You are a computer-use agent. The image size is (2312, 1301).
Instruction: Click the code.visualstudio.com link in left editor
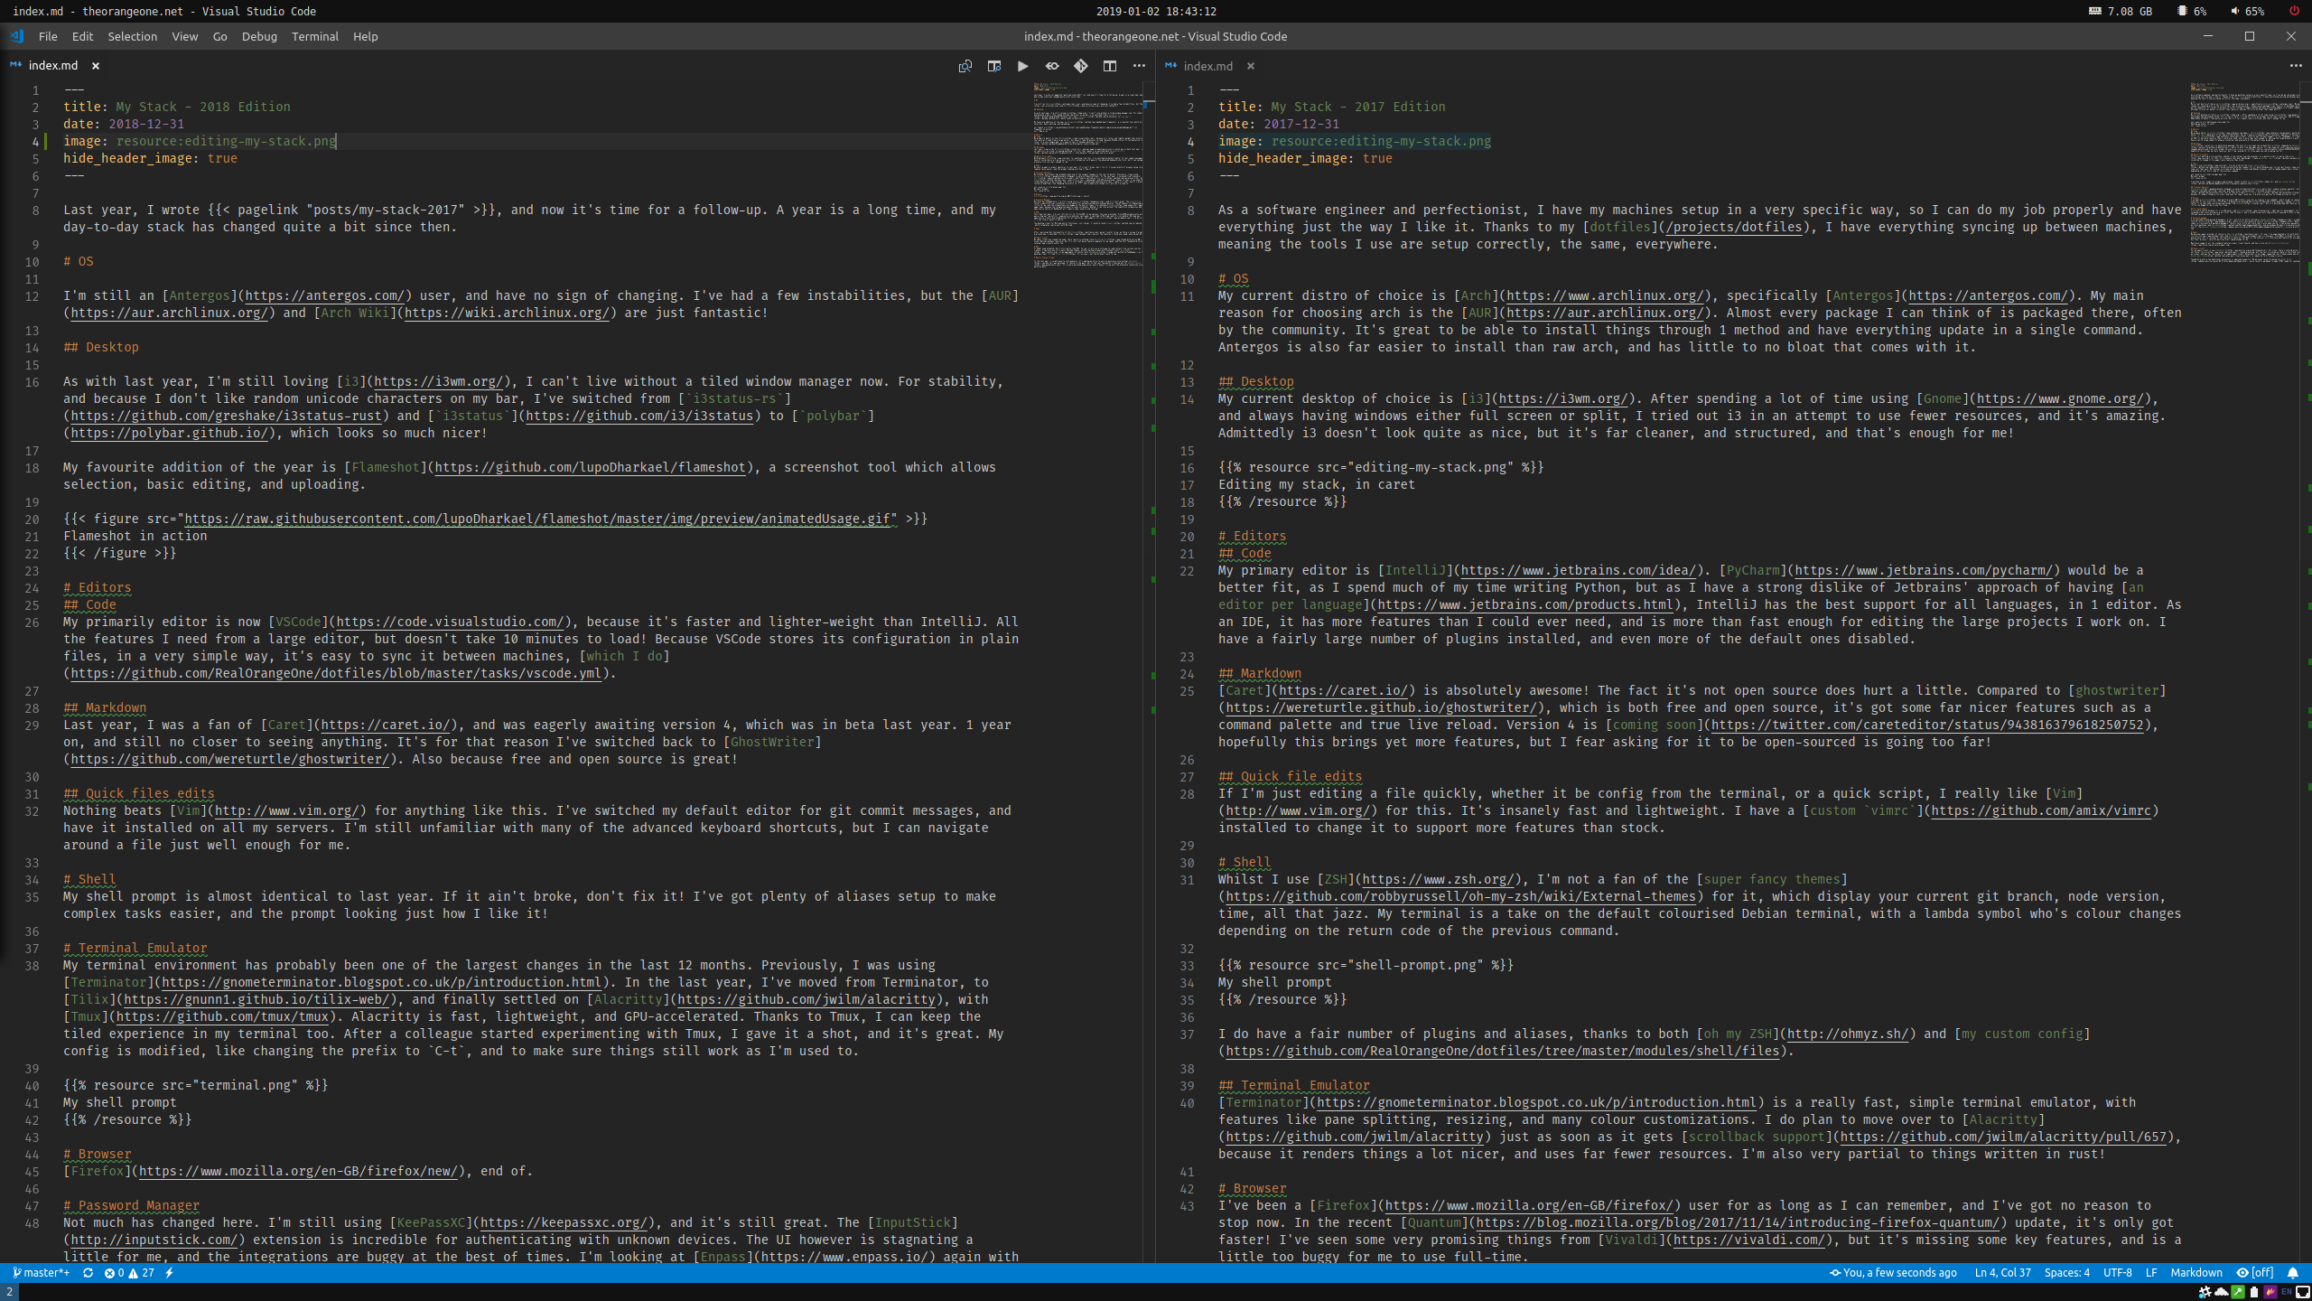click(x=450, y=622)
